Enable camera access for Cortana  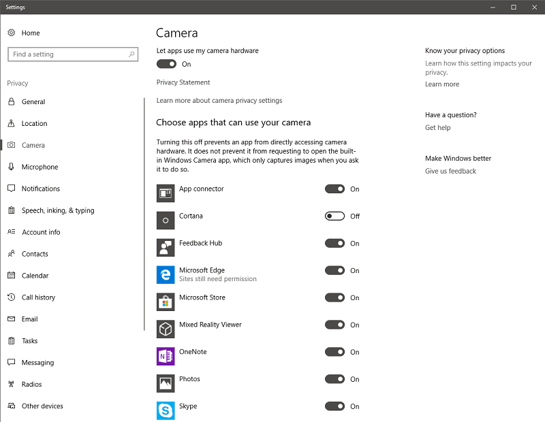[334, 216]
